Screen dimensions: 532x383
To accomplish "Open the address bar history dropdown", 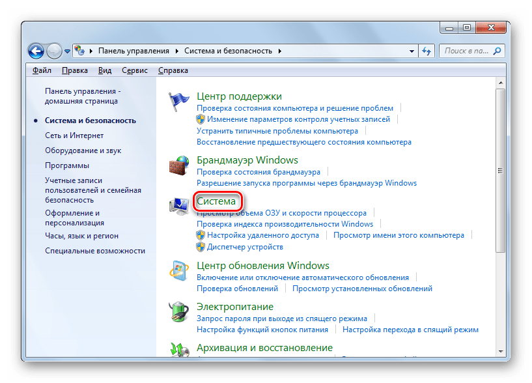I will point(412,51).
